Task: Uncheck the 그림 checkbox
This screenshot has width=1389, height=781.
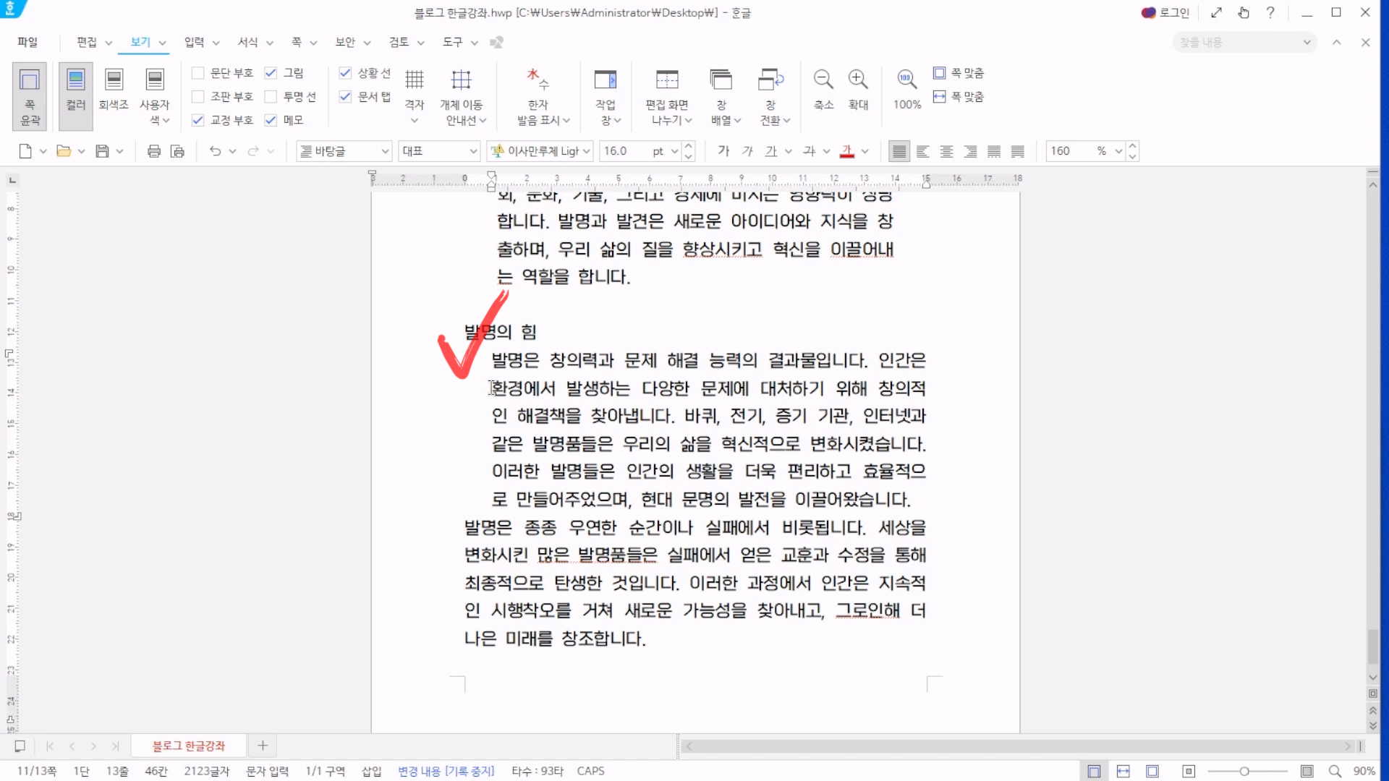Action: [271, 73]
